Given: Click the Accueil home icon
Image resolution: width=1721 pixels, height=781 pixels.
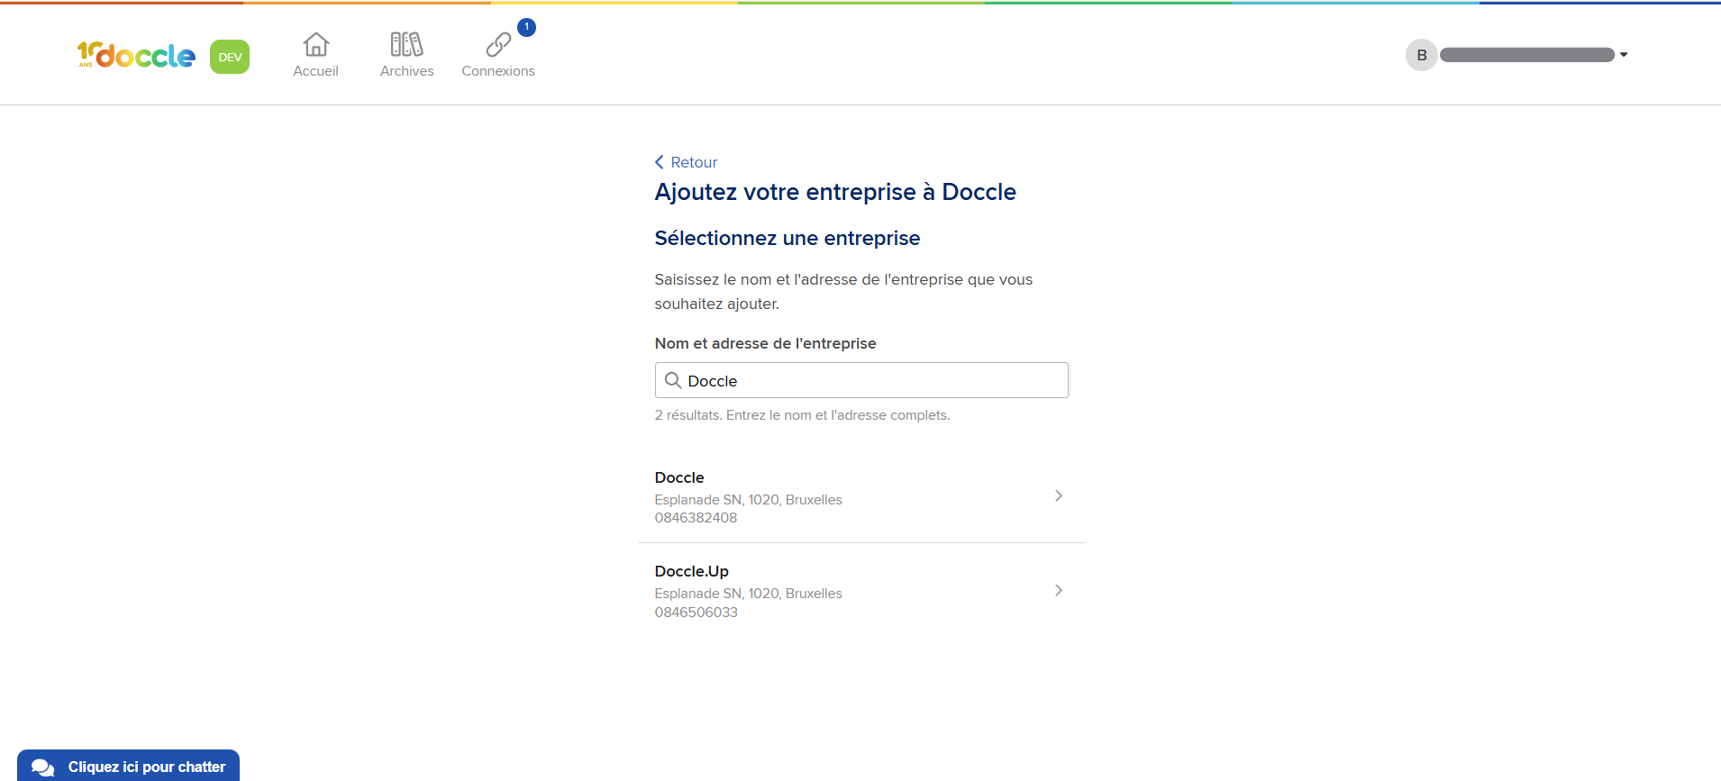Looking at the screenshot, I should point(315,44).
